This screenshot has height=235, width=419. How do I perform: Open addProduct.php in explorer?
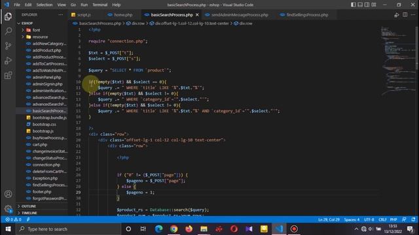(x=46, y=50)
